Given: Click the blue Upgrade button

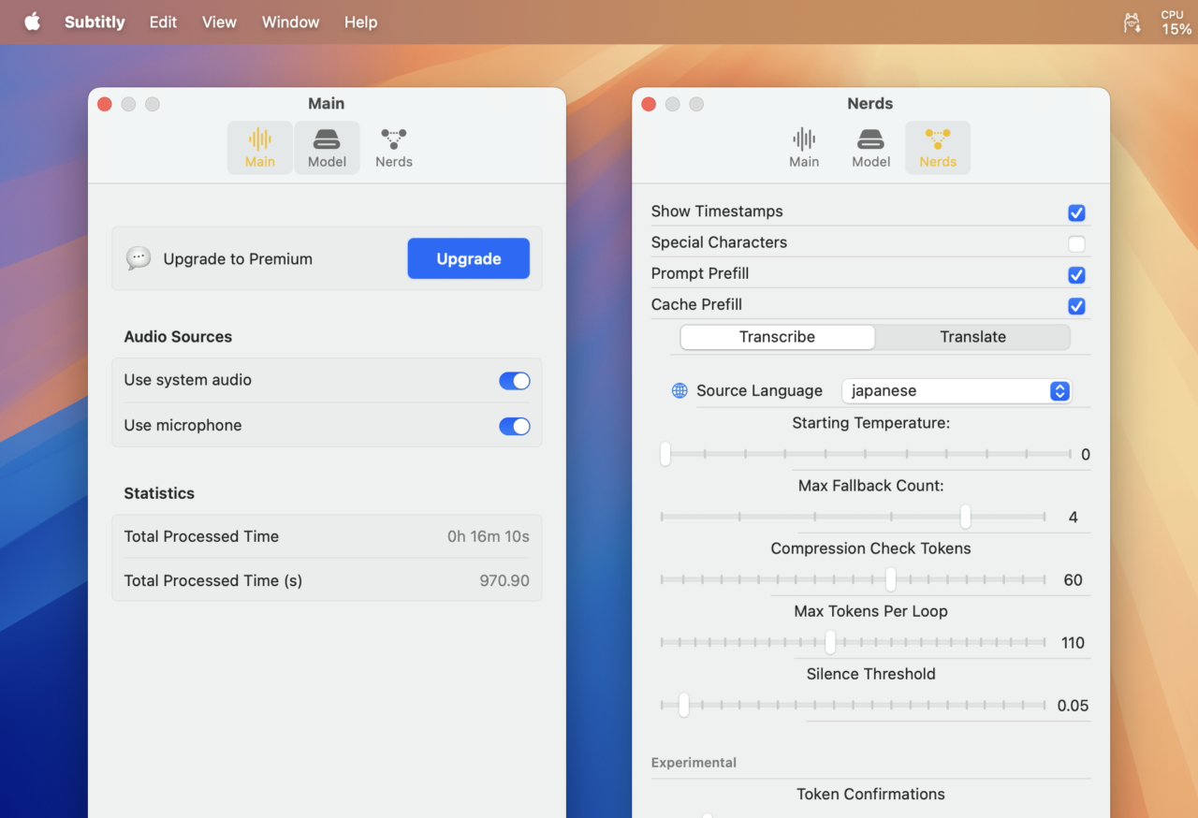Looking at the screenshot, I should point(469,258).
